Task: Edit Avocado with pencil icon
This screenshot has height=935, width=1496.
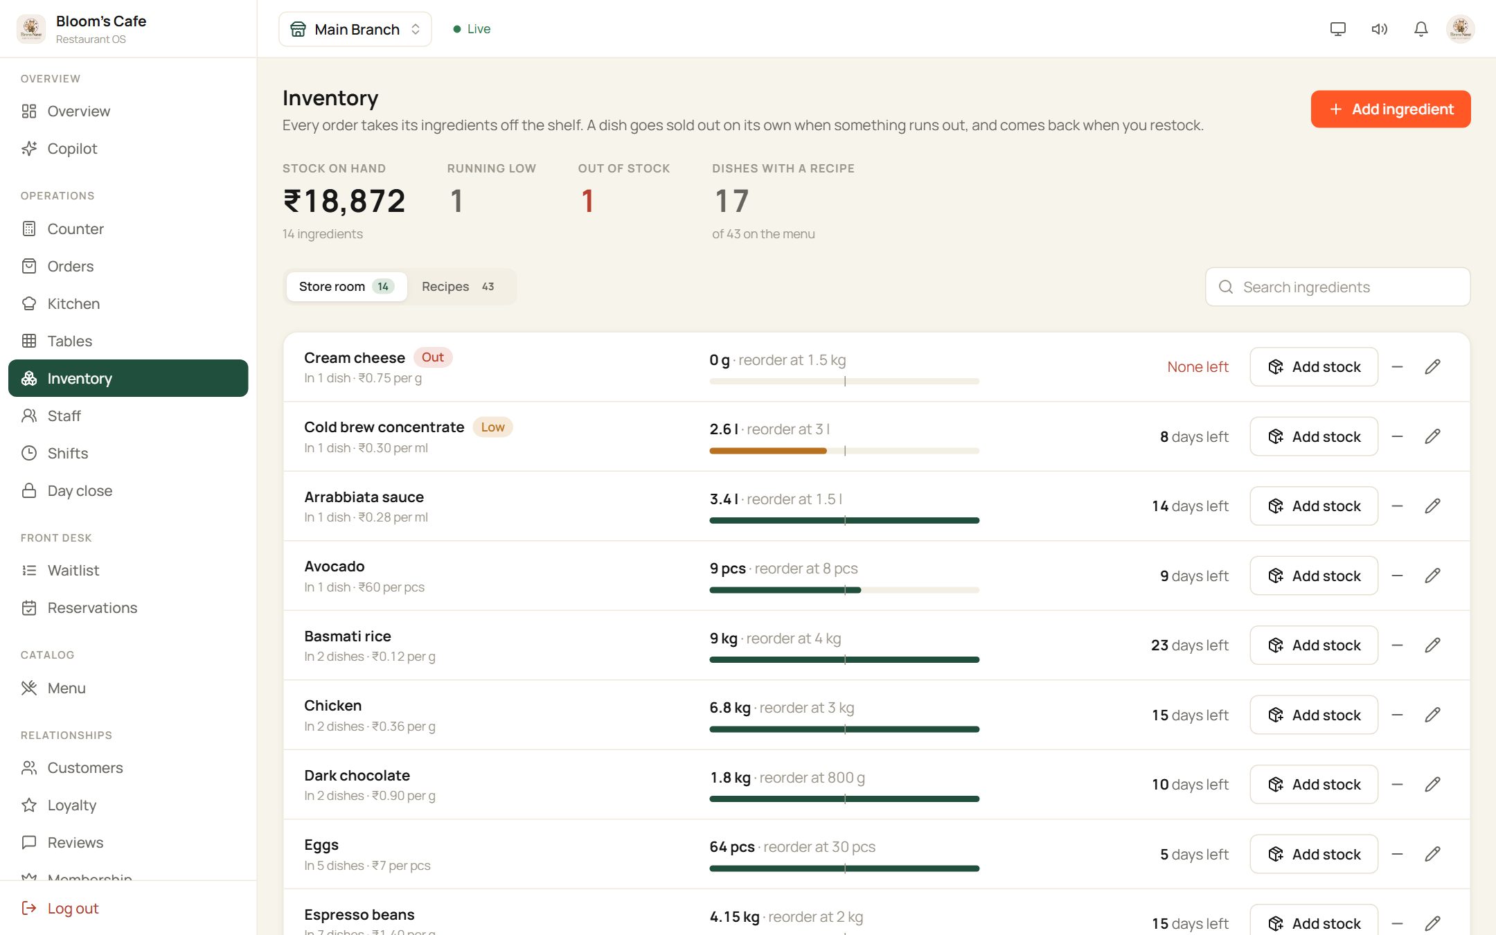Action: (1432, 576)
